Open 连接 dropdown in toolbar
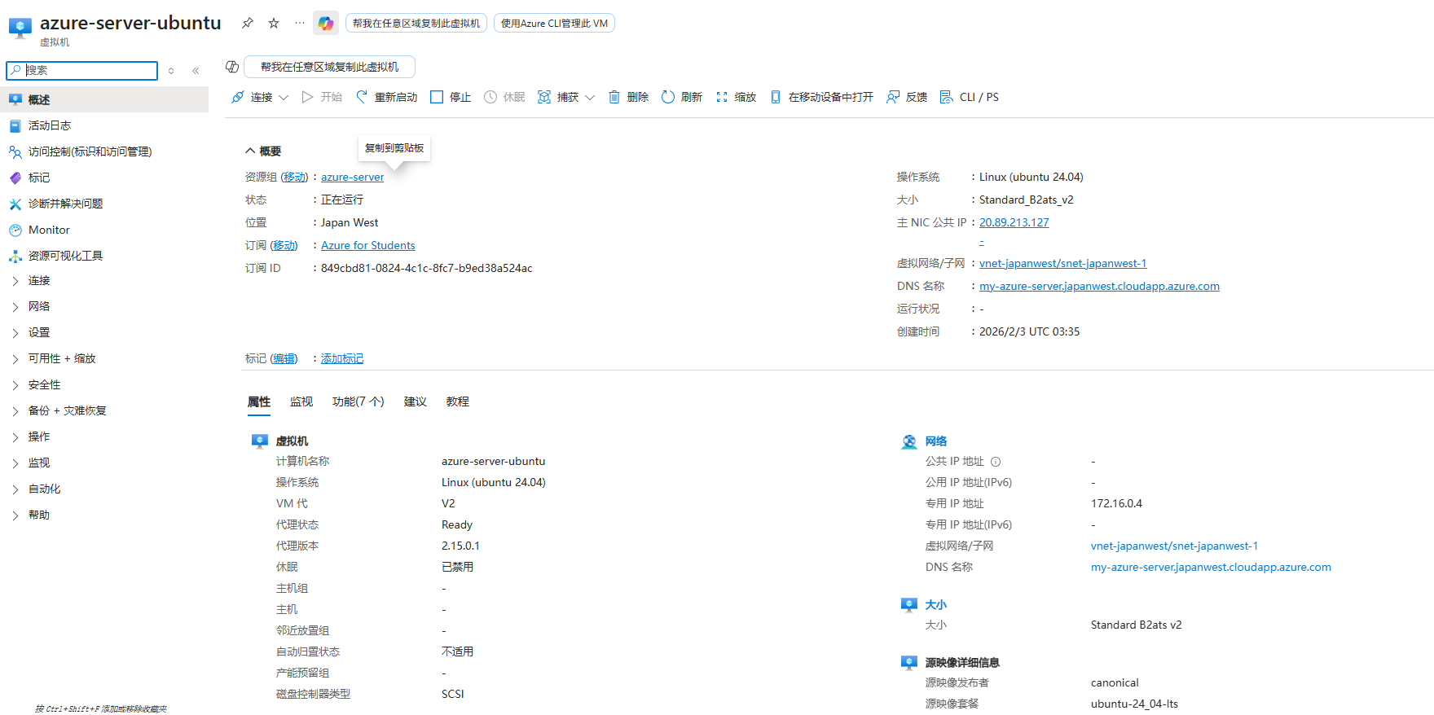Image resolution: width=1434 pixels, height=715 pixels. click(x=260, y=97)
